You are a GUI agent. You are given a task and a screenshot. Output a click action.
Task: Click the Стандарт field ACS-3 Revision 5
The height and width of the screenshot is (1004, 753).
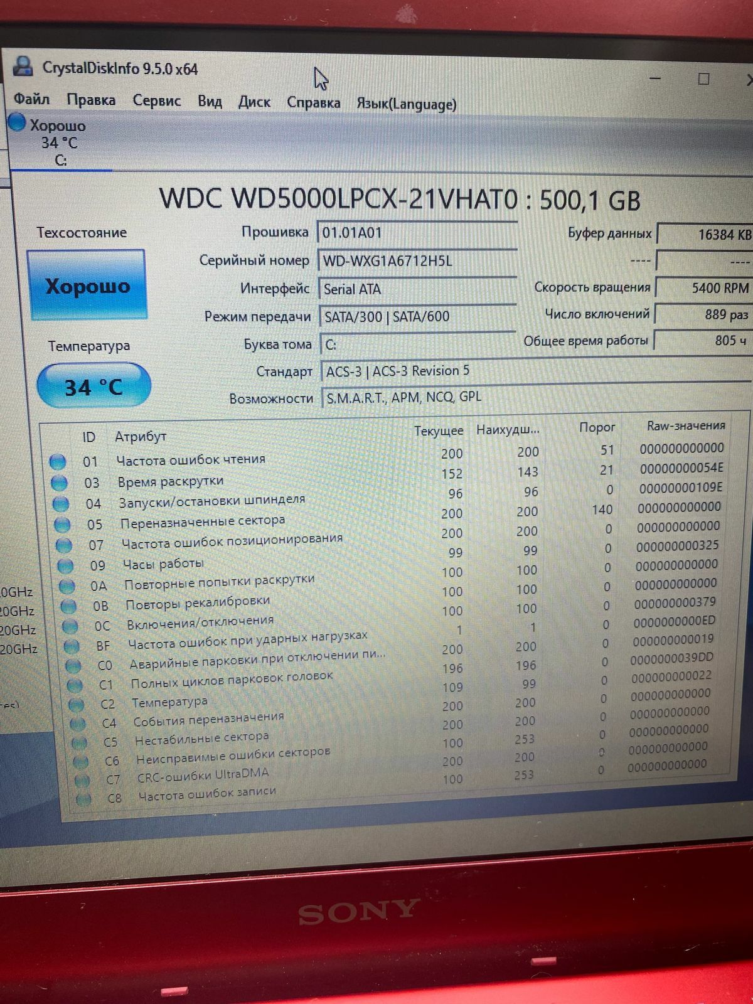pyautogui.click(x=537, y=371)
